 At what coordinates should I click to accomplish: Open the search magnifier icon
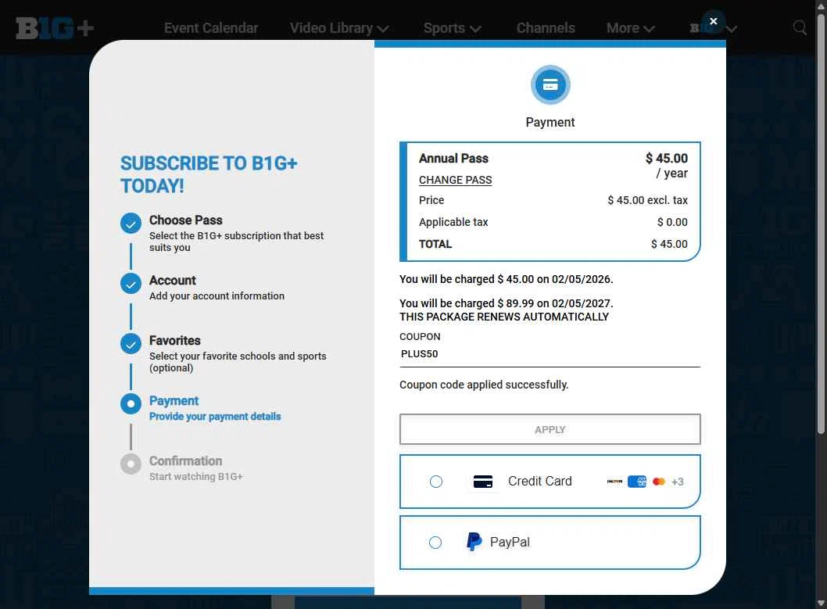800,27
